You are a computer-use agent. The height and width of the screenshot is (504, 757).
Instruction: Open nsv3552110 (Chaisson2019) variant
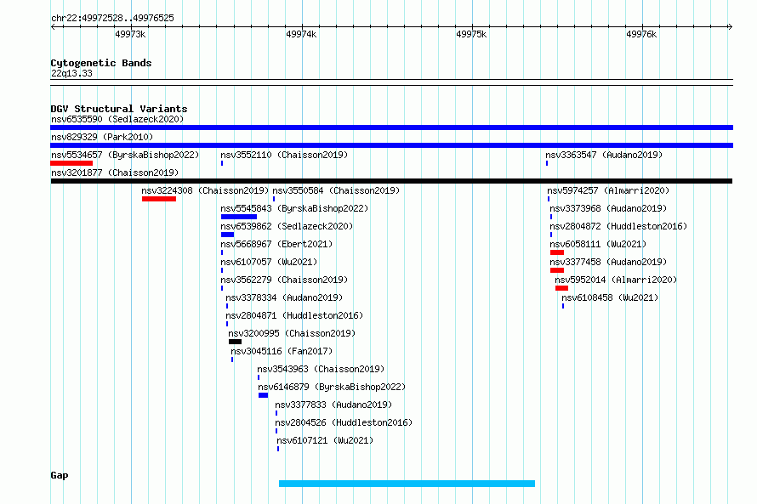tap(284, 155)
